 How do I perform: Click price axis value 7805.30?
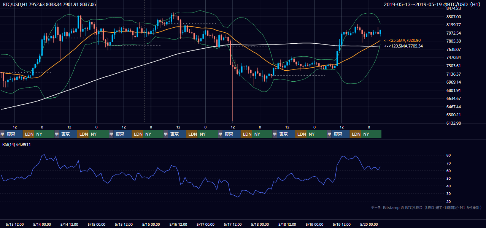[454, 41]
